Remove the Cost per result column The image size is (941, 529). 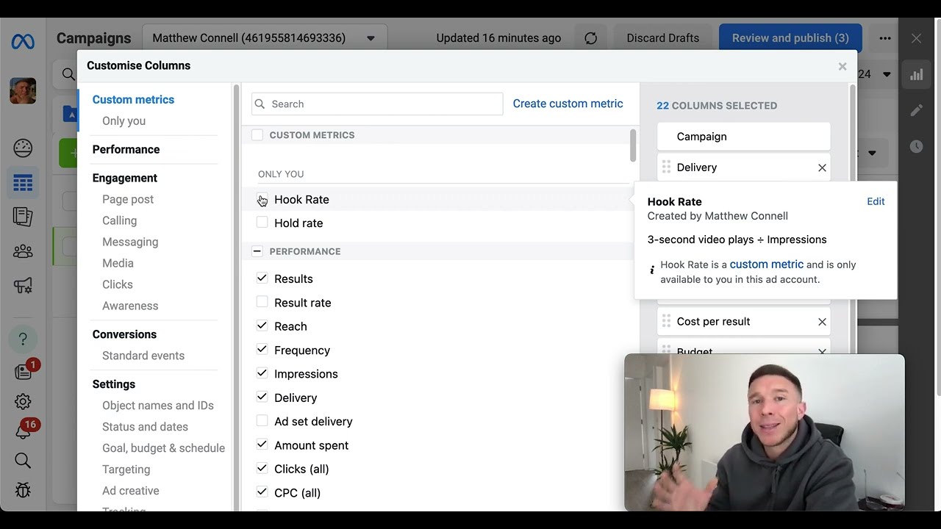(x=822, y=322)
